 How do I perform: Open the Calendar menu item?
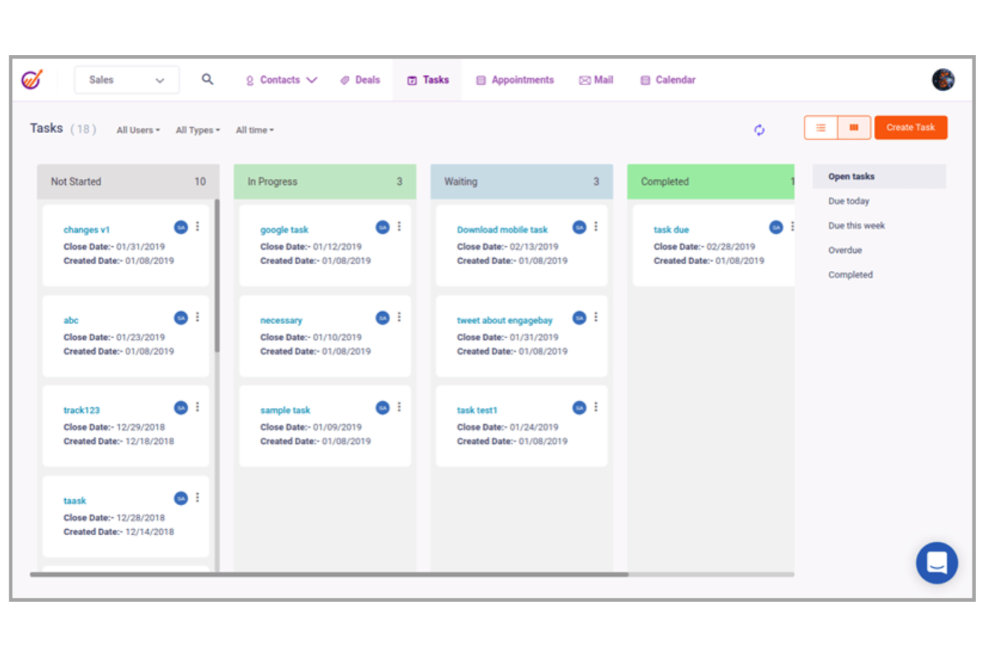click(668, 80)
